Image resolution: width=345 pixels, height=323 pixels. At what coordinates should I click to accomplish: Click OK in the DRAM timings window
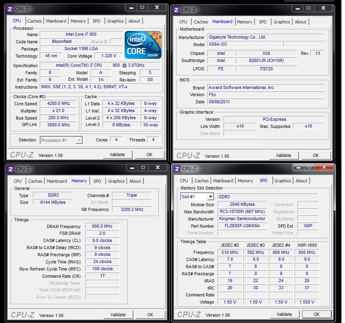(x=150, y=315)
